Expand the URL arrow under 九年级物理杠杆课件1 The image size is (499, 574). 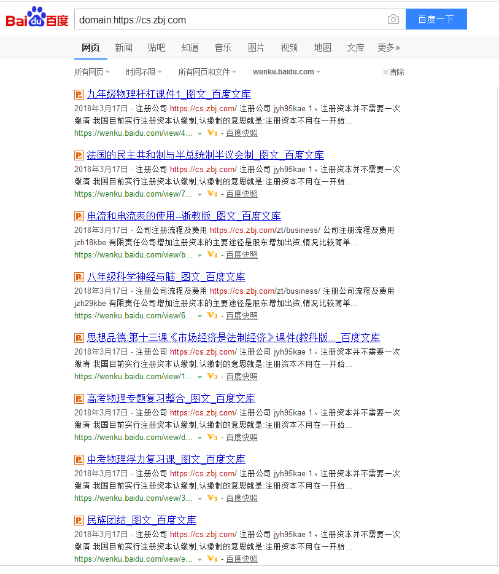point(199,133)
